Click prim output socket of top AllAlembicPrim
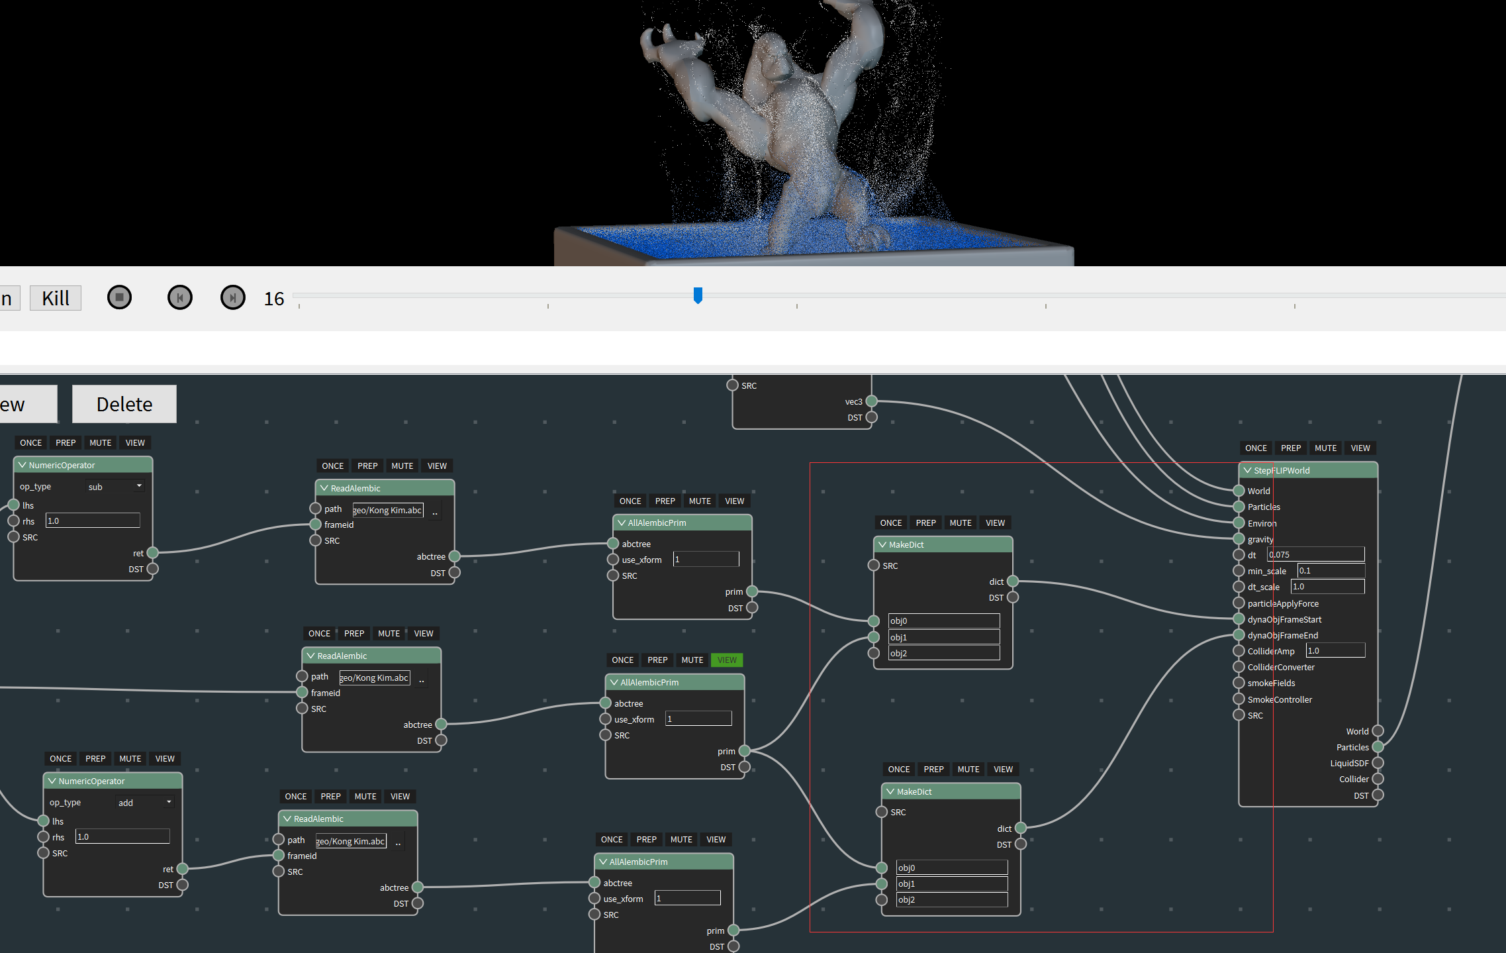 pyautogui.click(x=751, y=591)
